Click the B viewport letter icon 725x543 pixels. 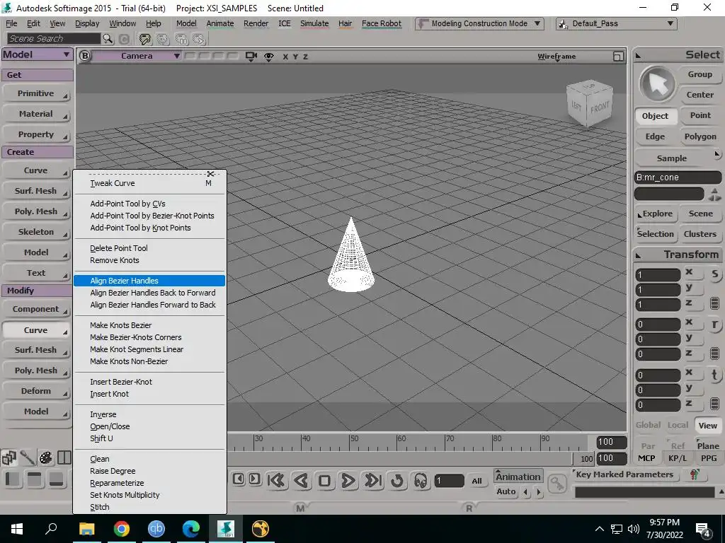click(85, 56)
